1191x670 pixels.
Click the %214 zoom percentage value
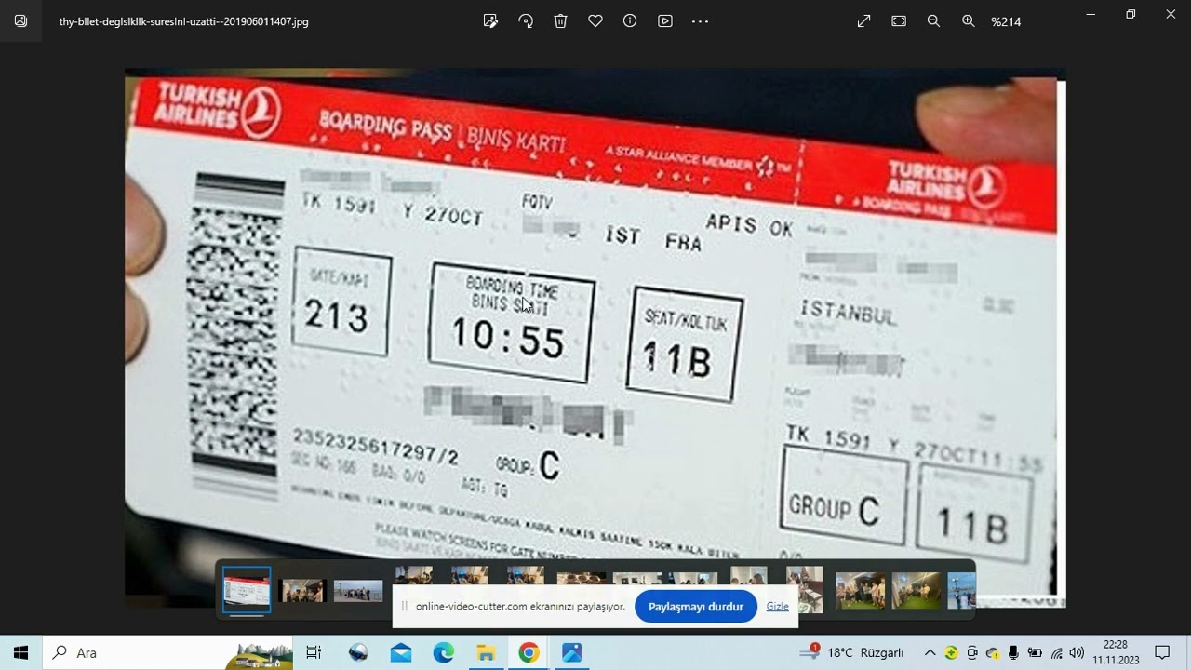click(1006, 21)
